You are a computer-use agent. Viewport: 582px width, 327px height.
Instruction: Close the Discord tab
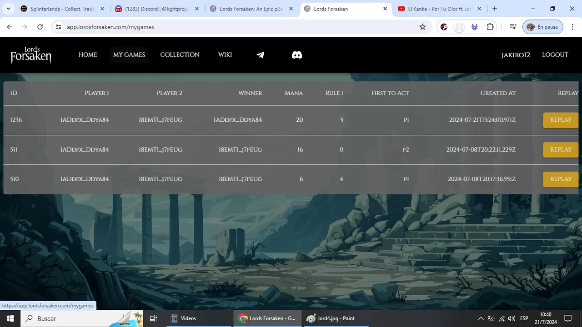pyautogui.click(x=196, y=9)
